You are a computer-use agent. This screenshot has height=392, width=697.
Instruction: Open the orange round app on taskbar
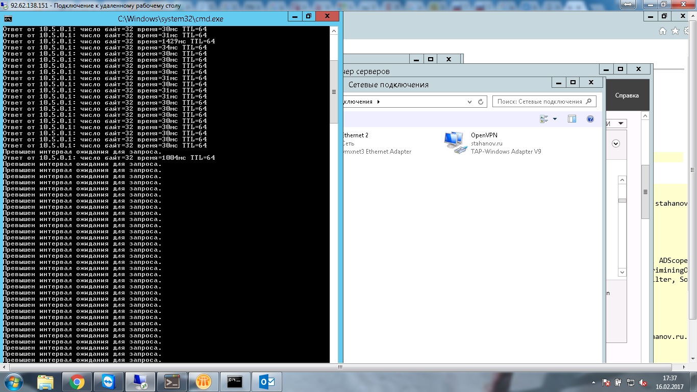(x=204, y=382)
